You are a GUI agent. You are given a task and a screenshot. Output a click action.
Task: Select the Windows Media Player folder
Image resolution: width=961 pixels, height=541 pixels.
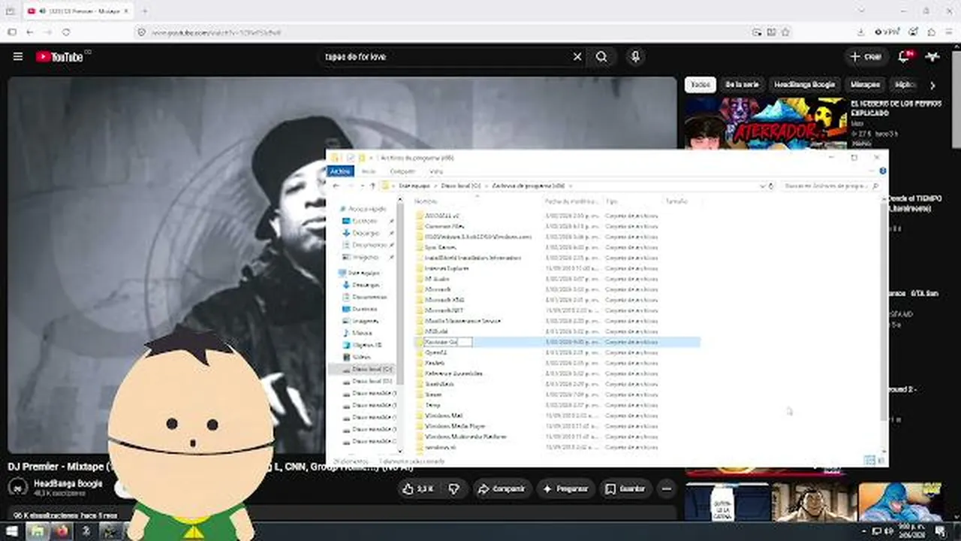(x=455, y=426)
